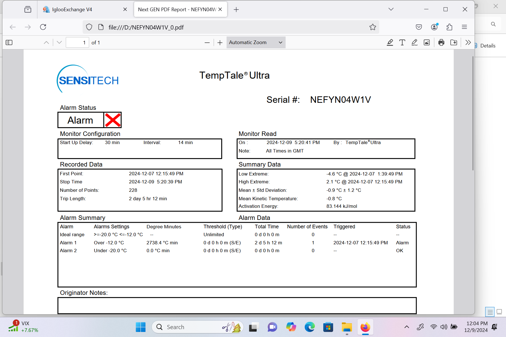
Task: Go to previous PDF page arrow
Action: 46,42
